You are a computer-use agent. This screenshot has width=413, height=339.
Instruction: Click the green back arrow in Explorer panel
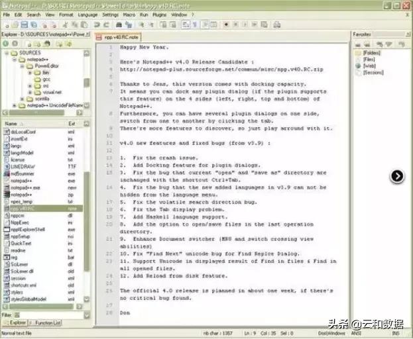pyautogui.click(x=5, y=44)
